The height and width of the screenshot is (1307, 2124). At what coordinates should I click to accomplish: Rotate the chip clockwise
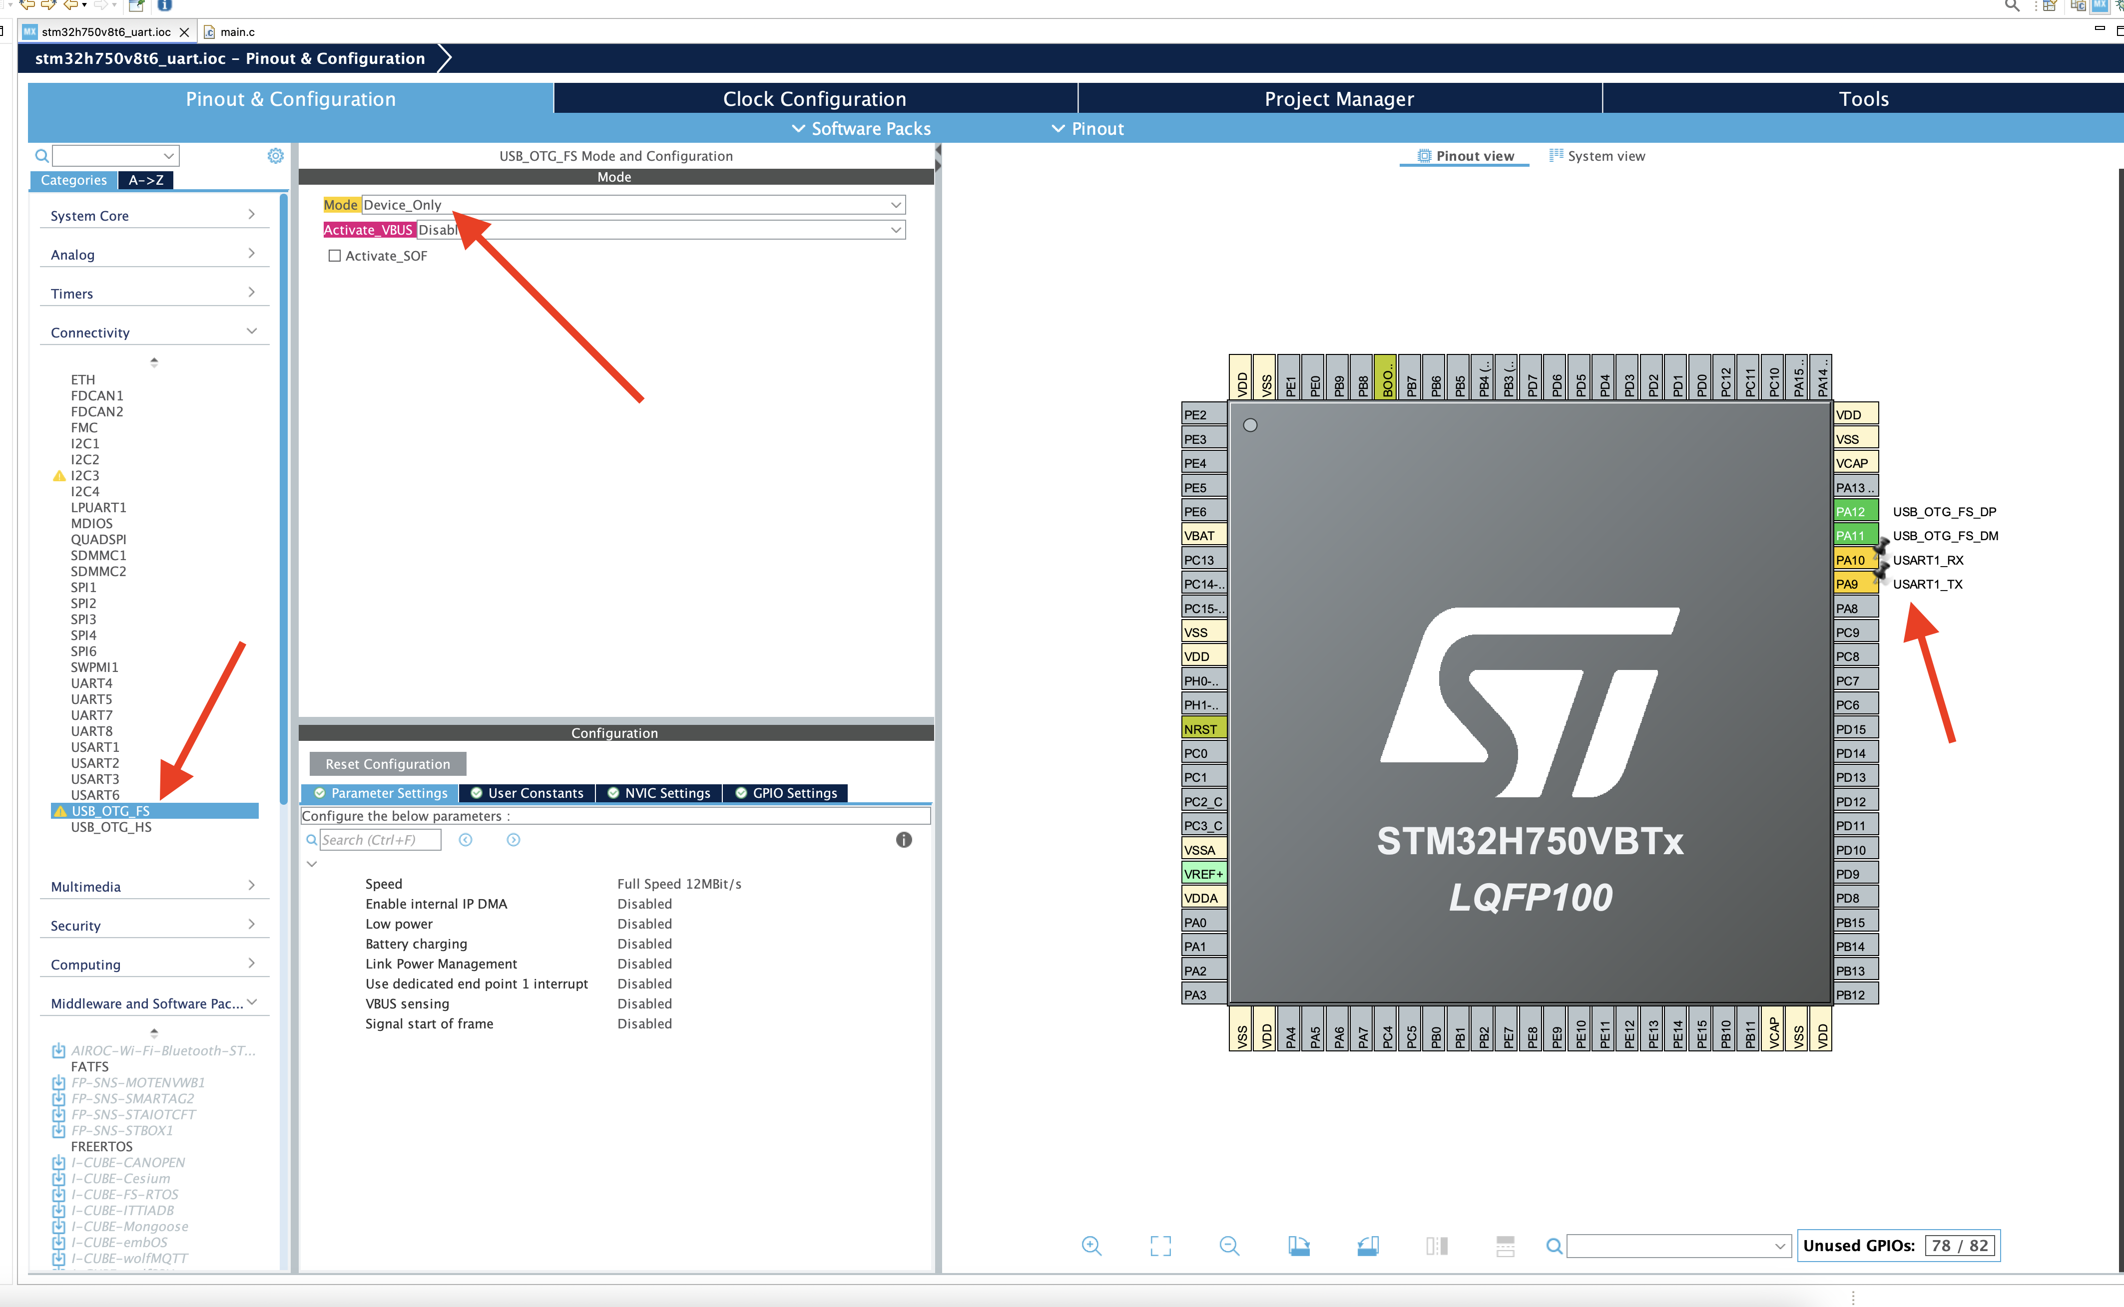(1299, 1246)
